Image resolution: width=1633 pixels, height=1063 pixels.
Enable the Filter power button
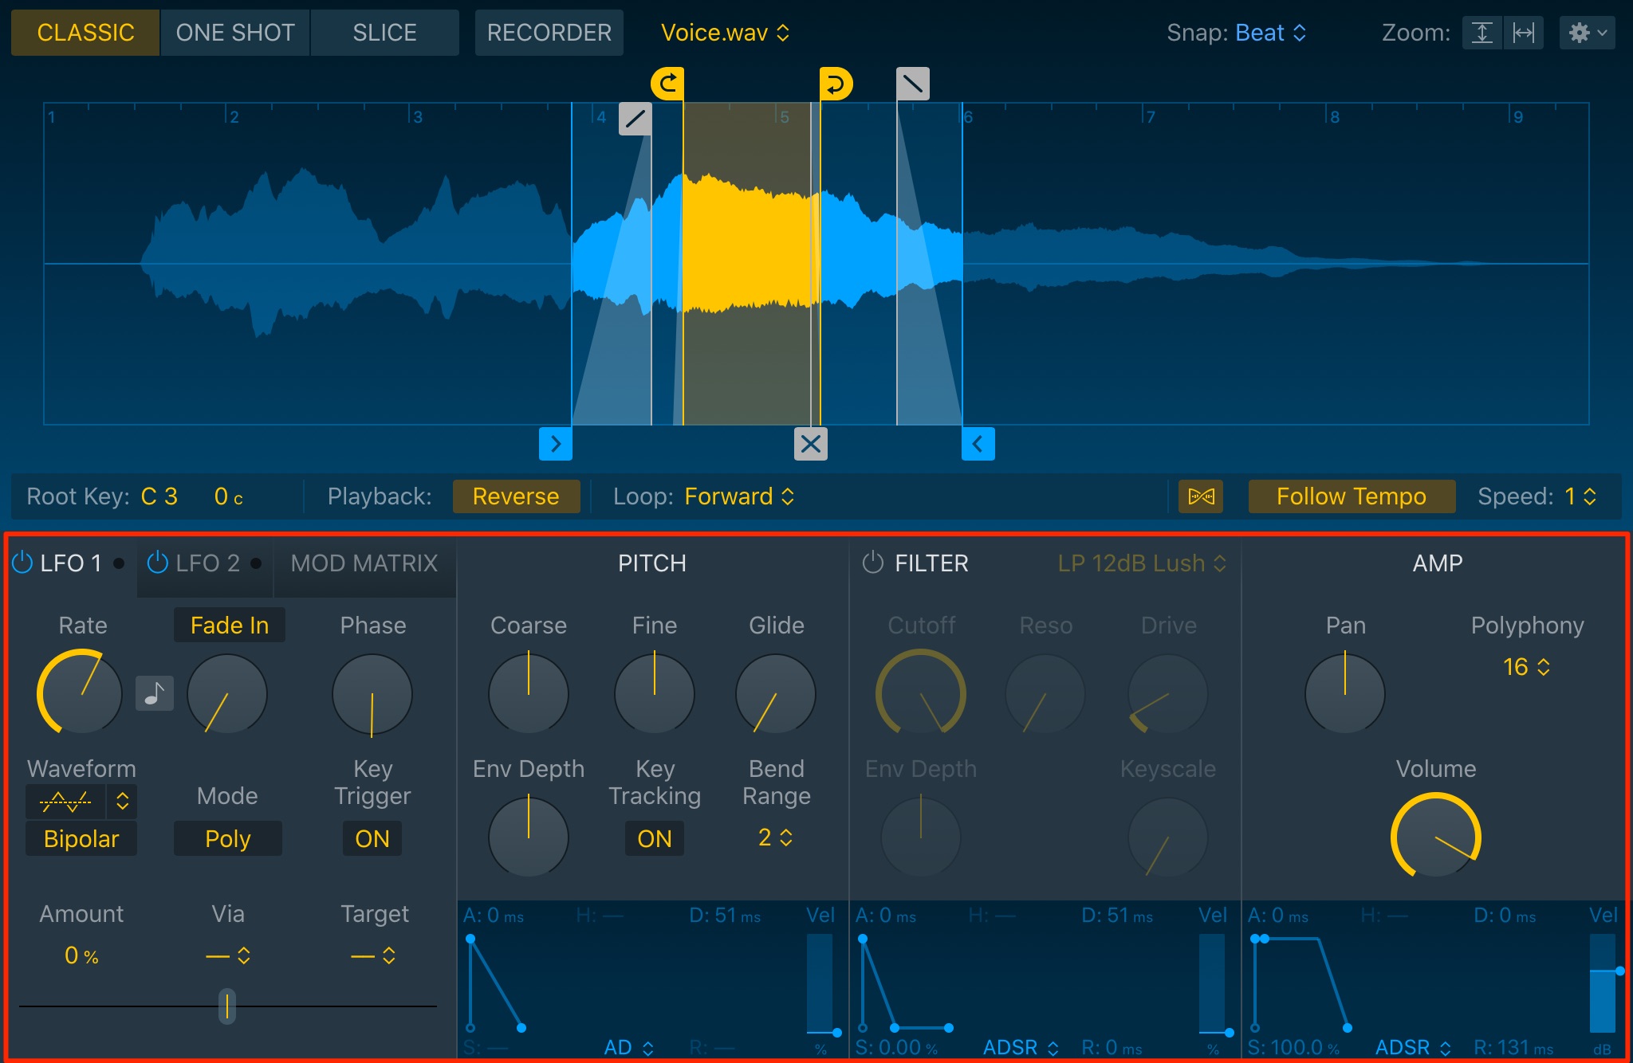tap(873, 563)
